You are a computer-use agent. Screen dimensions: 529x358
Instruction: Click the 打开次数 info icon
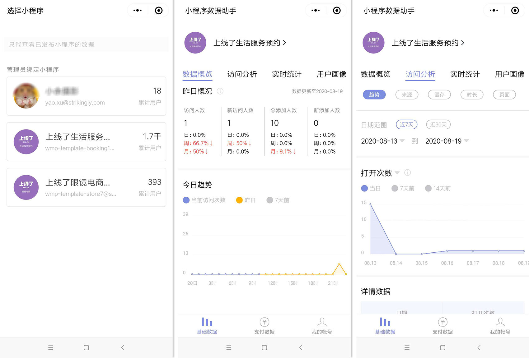(x=408, y=173)
